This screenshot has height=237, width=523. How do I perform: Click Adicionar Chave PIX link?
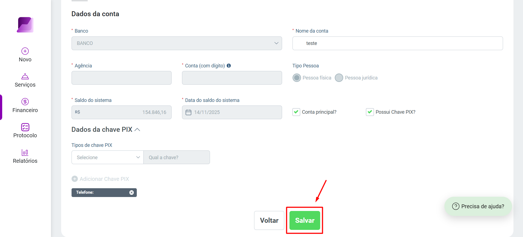tap(100, 179)
